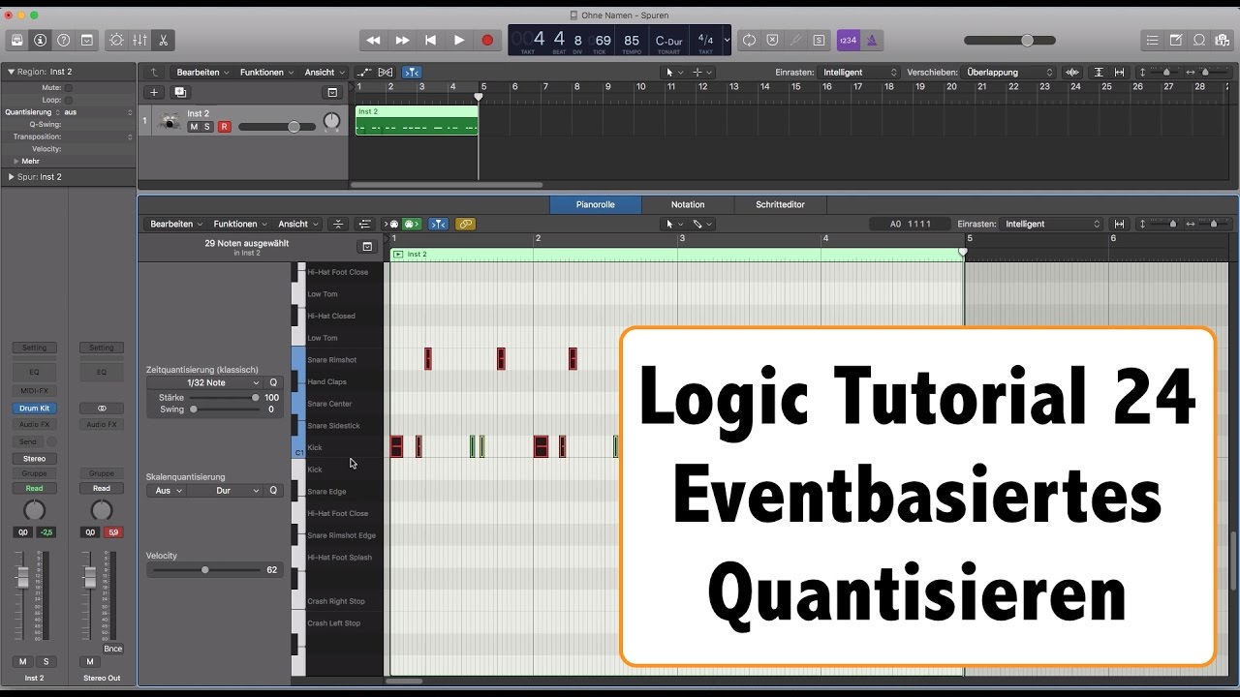
Task: Open the Quick Help question mark button
Action: pyautogui.click(x=63, y=40)
